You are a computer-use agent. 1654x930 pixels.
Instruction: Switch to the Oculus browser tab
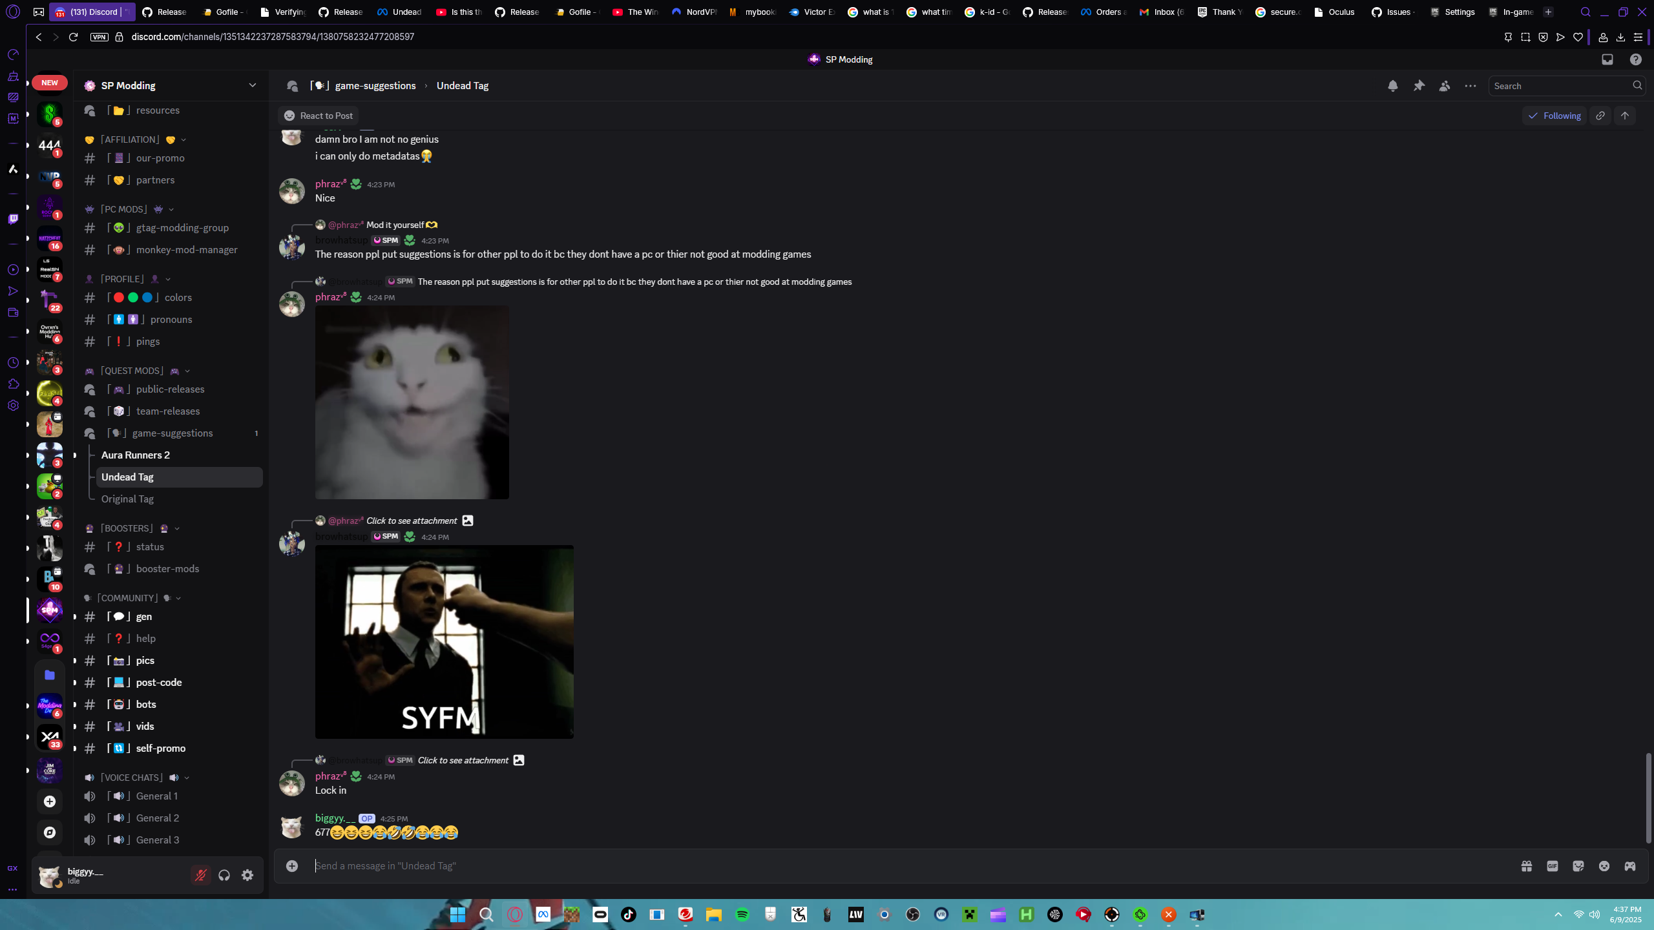(x=1335, y=12)
